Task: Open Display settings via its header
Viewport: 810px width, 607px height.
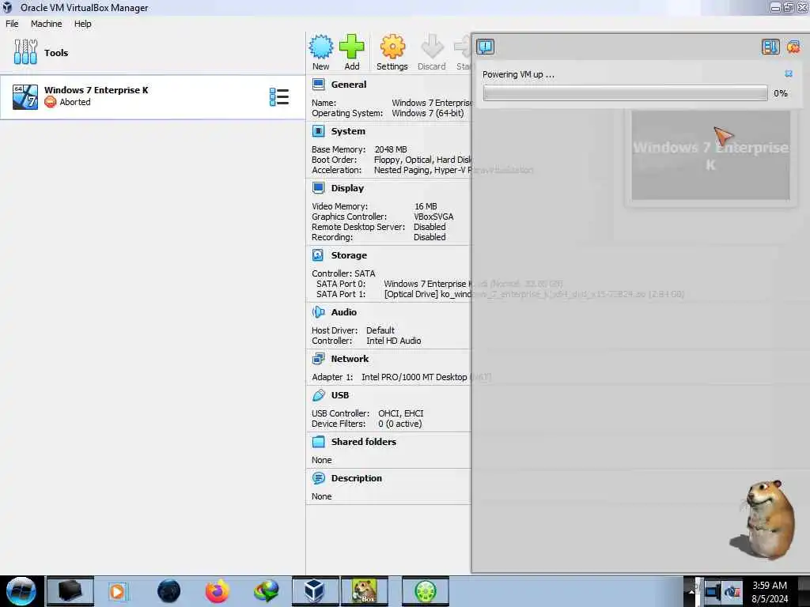Action: tap(348, 188)
